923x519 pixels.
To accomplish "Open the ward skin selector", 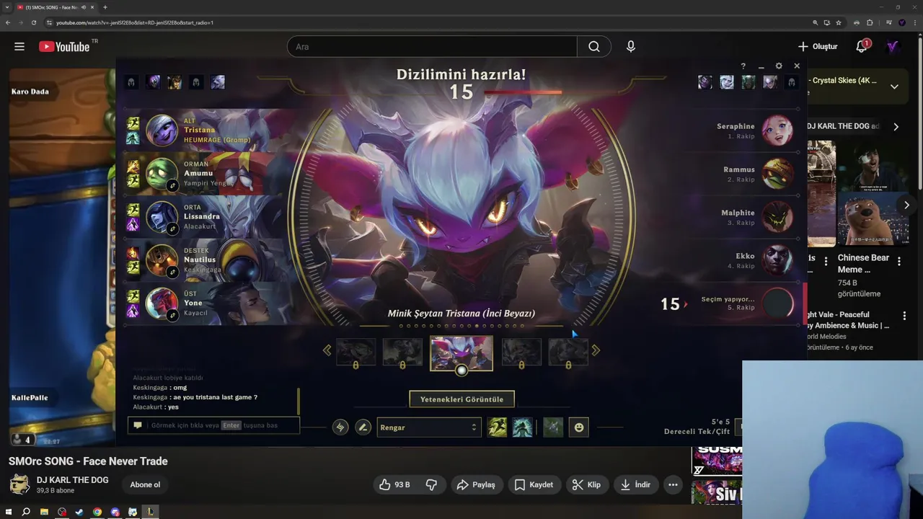I will click(x=553, y=427).
